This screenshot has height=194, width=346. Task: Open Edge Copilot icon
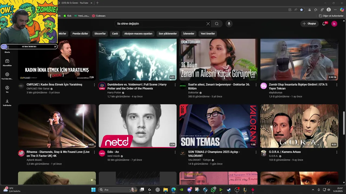point(342,10)
